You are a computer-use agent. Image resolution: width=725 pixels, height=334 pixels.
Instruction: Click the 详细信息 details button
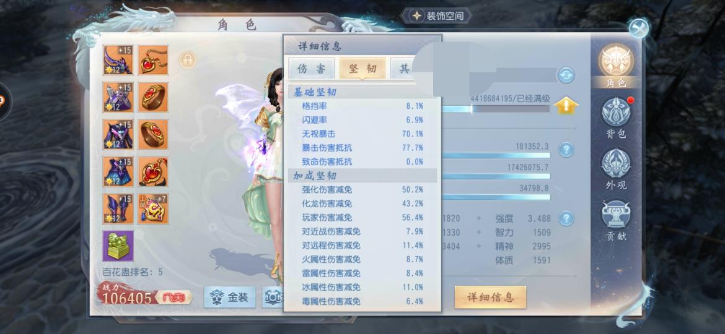(x=490, y=297)
